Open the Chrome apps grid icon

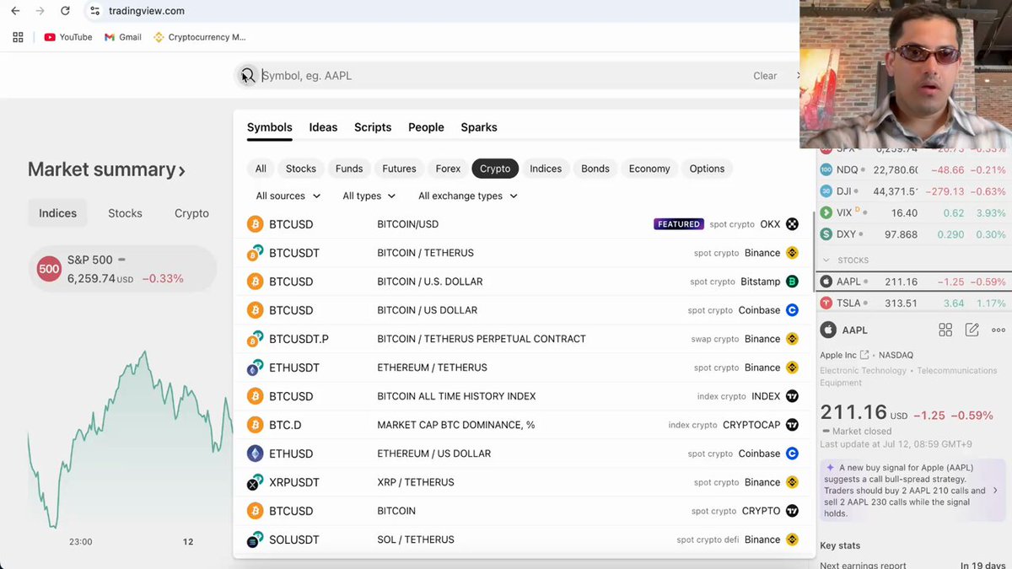(18, 37)
